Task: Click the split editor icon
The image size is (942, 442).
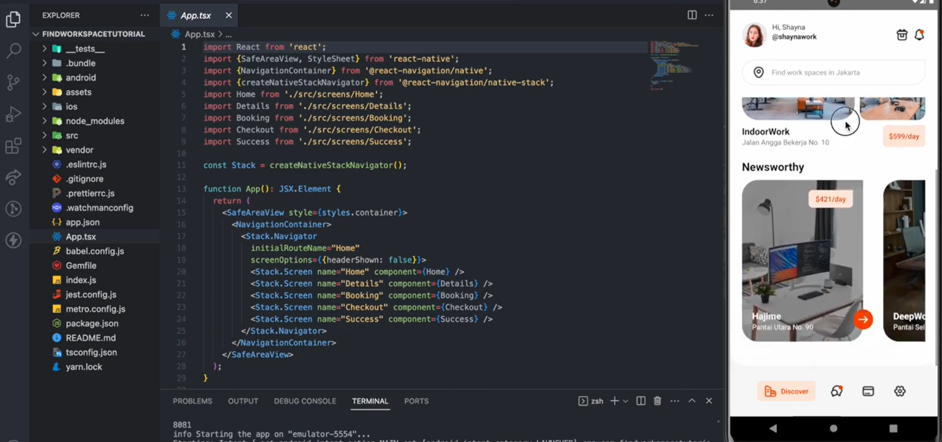Action: point(692,15)
